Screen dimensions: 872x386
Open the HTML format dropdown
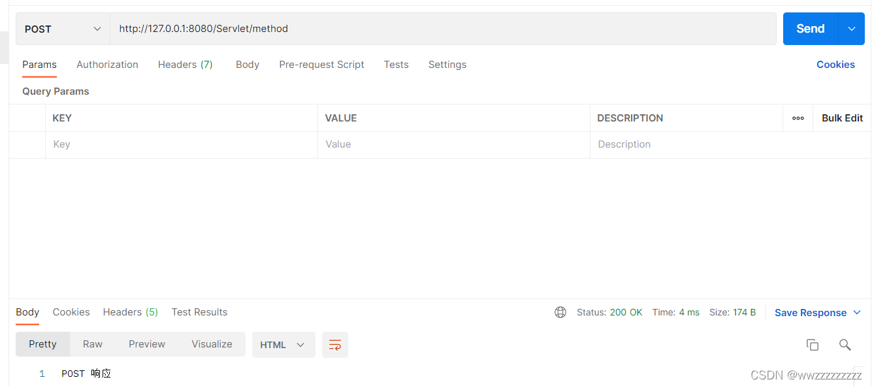coord(283,345)
